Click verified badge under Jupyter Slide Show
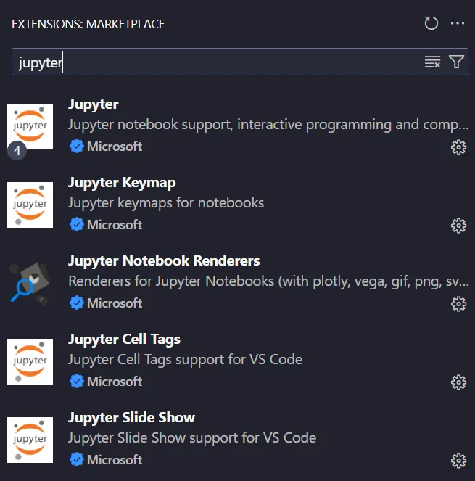This screenshot has height=481, width=475. click(x=77, y=459)
